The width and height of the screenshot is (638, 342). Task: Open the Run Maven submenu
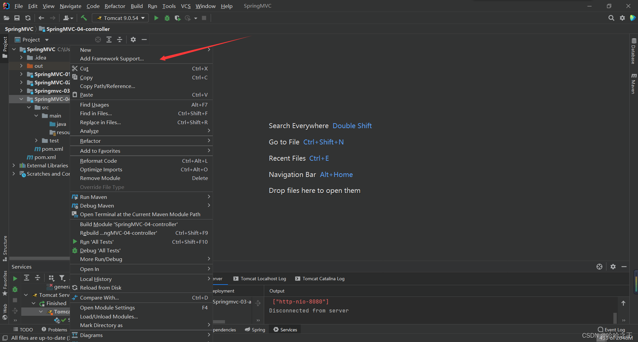click(x=141, y=197)
